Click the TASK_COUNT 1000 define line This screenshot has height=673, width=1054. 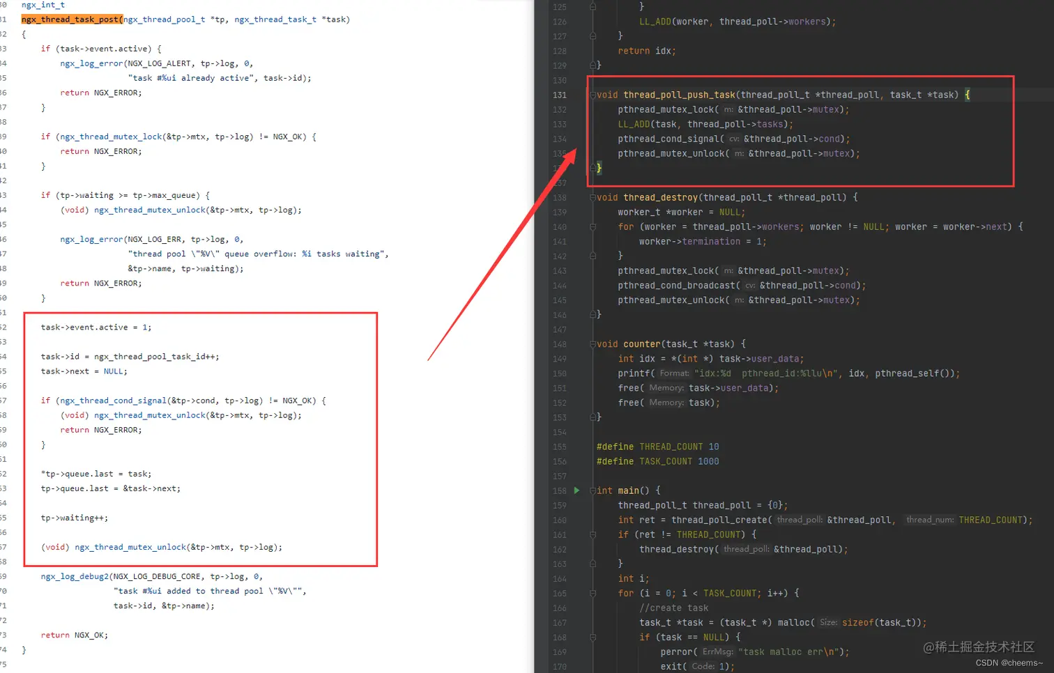coord(657,461)
